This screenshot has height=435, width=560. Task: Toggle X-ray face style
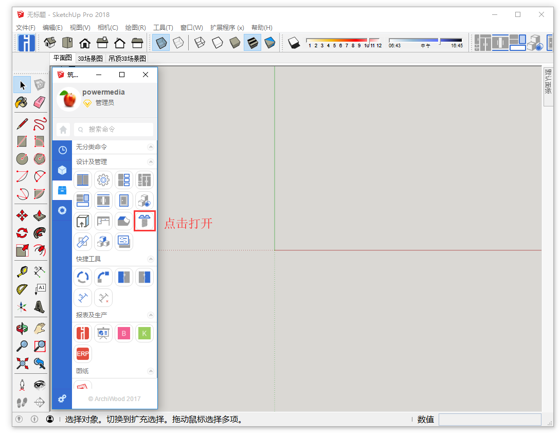coord(161,42)
